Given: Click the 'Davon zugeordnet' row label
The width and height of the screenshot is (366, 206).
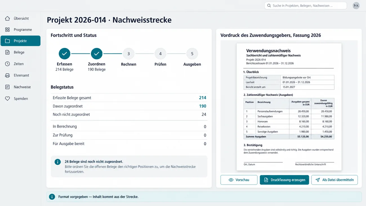Looking at the screenshot, I should (x=68, y=106).
